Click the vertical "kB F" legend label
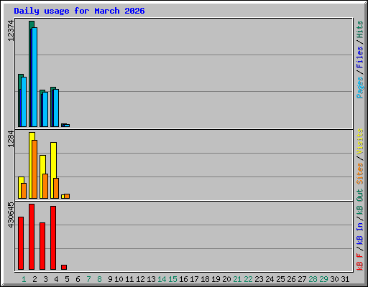Image resolution: width=368 pixels, height=287 pixels. tap(359, 262)
